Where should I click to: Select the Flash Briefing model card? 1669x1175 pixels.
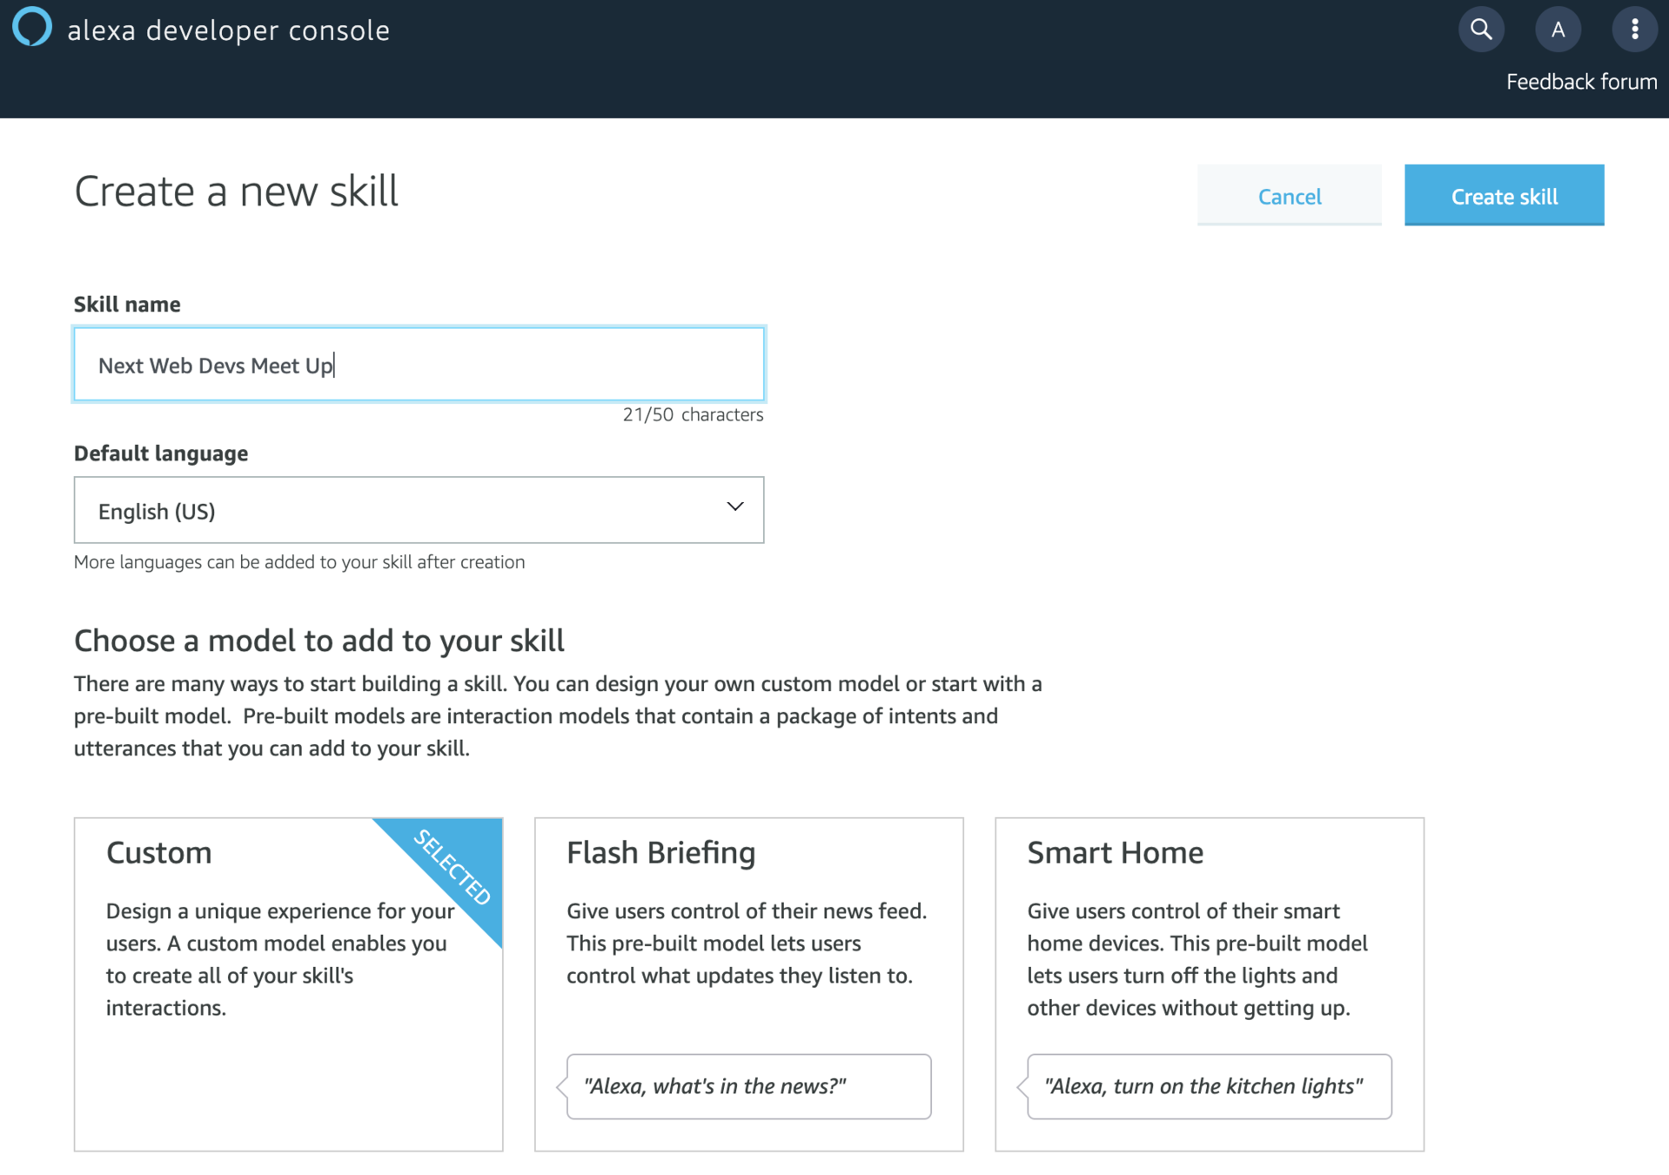(x=748, y=984)
